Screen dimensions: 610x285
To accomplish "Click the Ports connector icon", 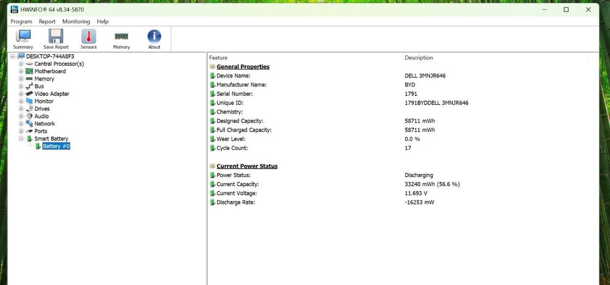I will [29, 131].
